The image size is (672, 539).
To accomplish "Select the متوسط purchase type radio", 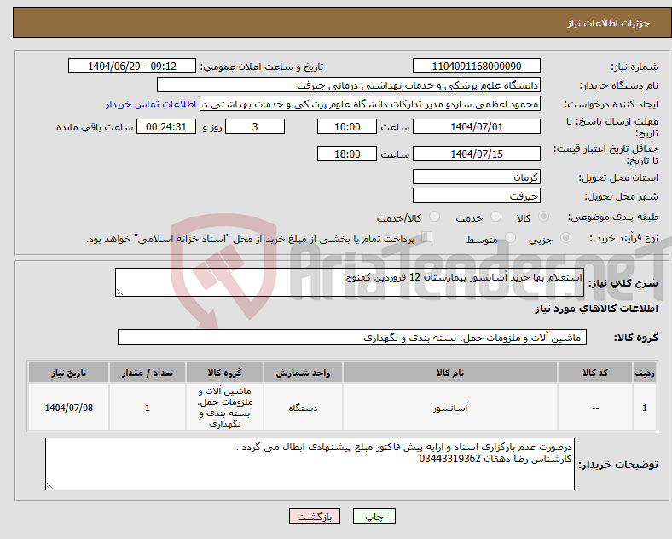I will point(510,238).
